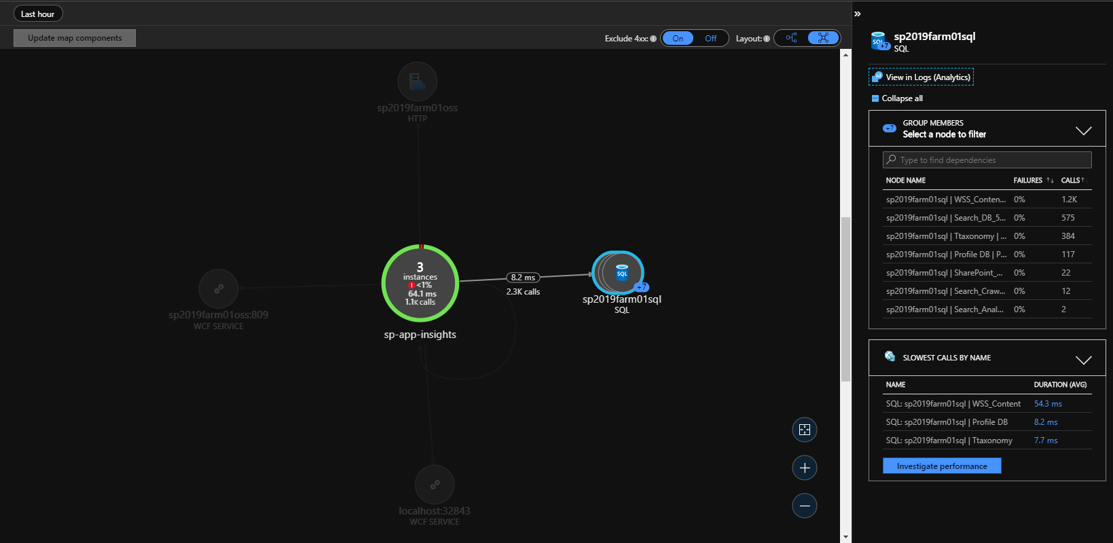Select the Search_DB_5 group member row
The height and width of the screenshot is (543, 1113).
987,218
